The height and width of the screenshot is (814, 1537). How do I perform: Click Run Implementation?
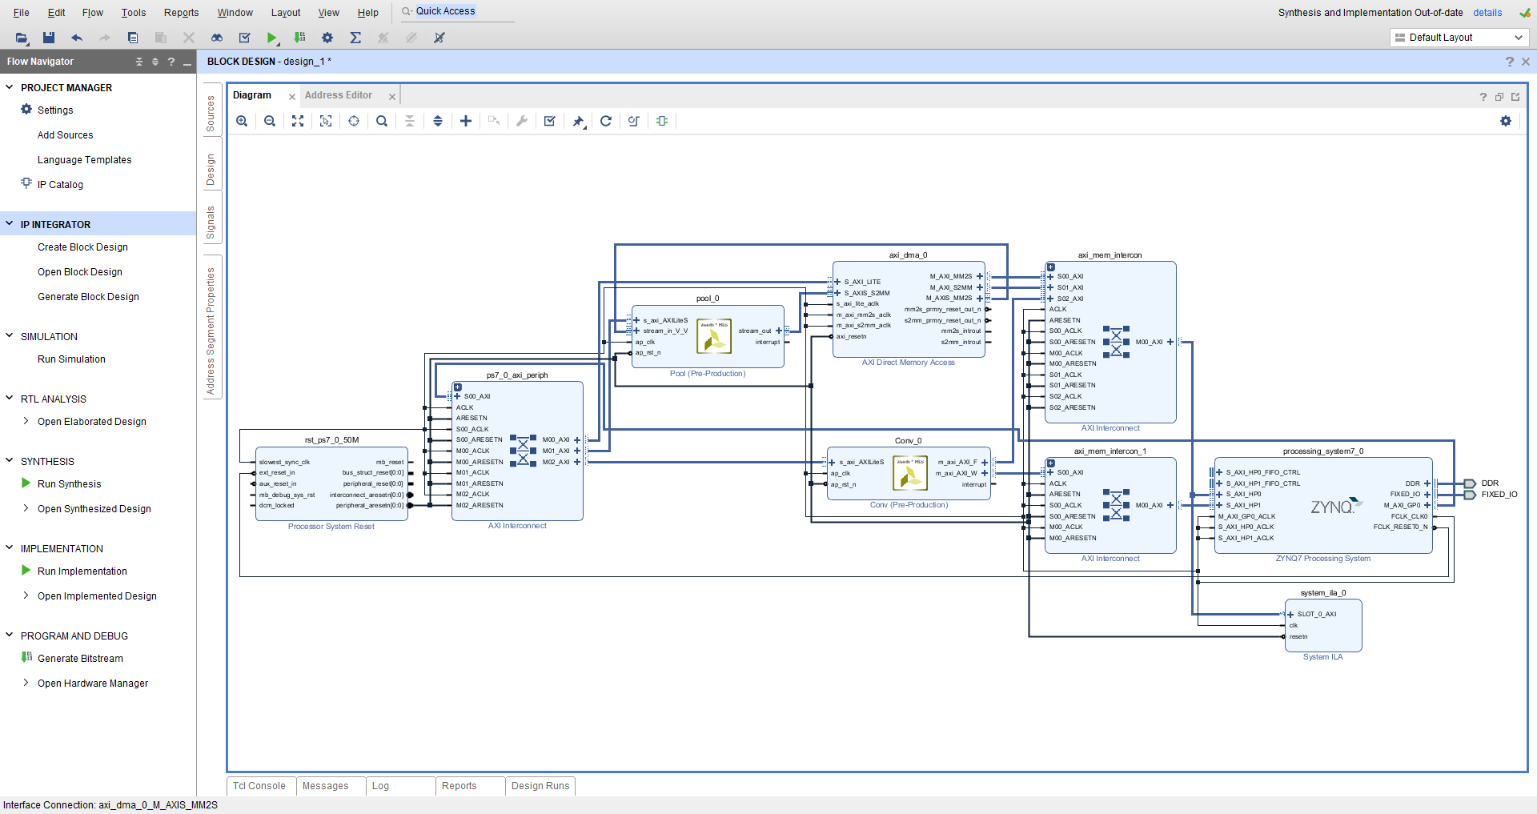click(x=82, y=571)
